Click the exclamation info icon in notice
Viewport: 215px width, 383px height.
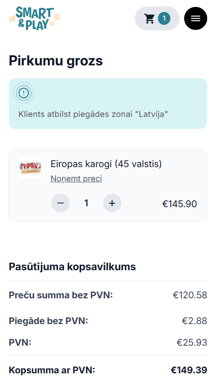23,93
